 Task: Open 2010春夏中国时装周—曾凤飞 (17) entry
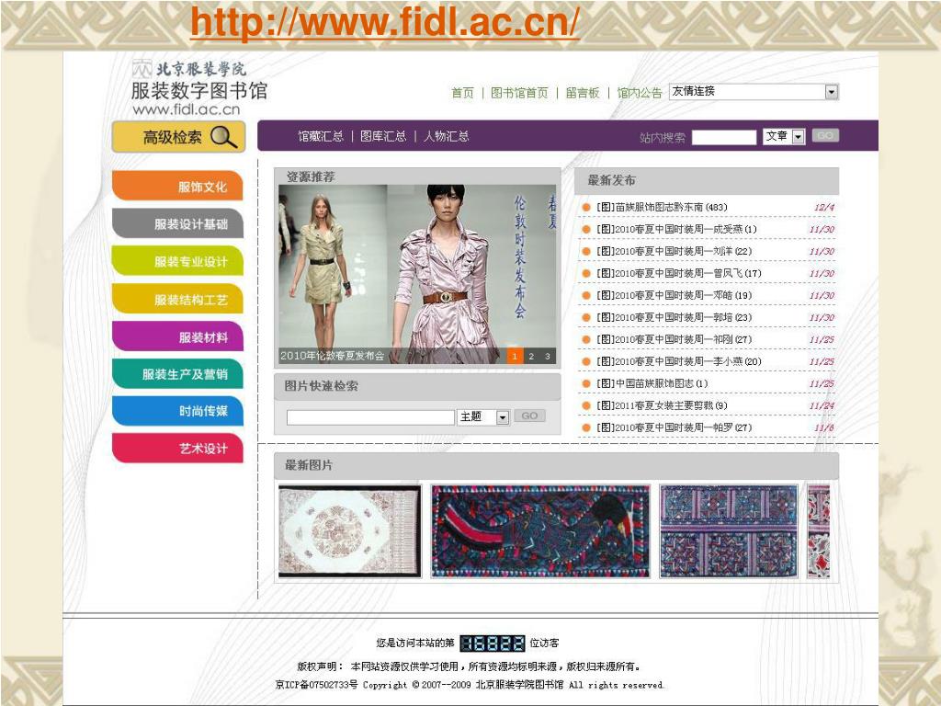click(x=678, y=273)
